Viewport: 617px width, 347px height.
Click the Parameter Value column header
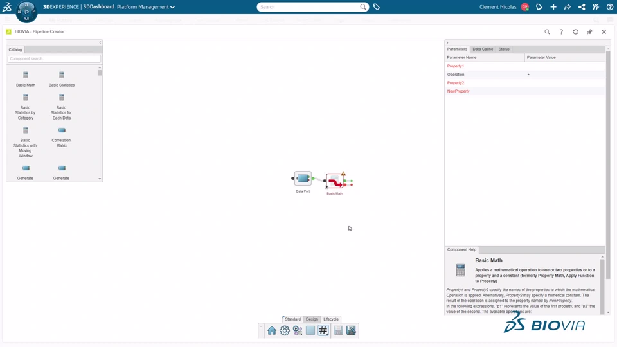click(565, 57)
